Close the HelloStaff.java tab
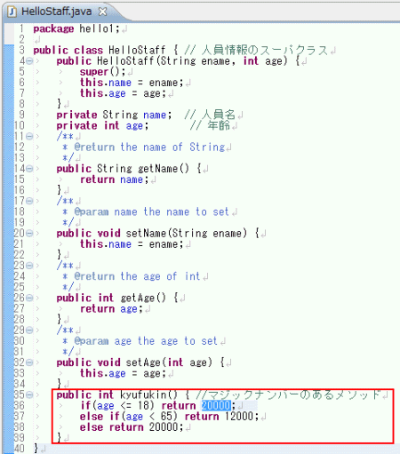The height and width of the screenshot is (454, 400). click(x=102, y=12)
